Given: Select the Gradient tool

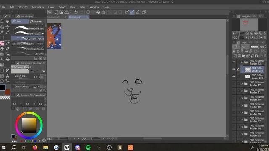Looking at the screenshot, I should point(2,65).
